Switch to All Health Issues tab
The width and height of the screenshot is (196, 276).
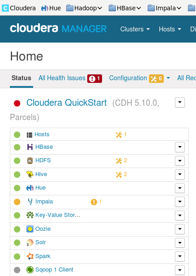click(70, 78)
